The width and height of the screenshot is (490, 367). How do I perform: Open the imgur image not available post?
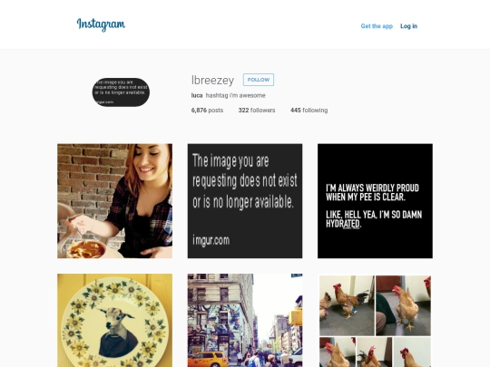(x=245, y=201)
